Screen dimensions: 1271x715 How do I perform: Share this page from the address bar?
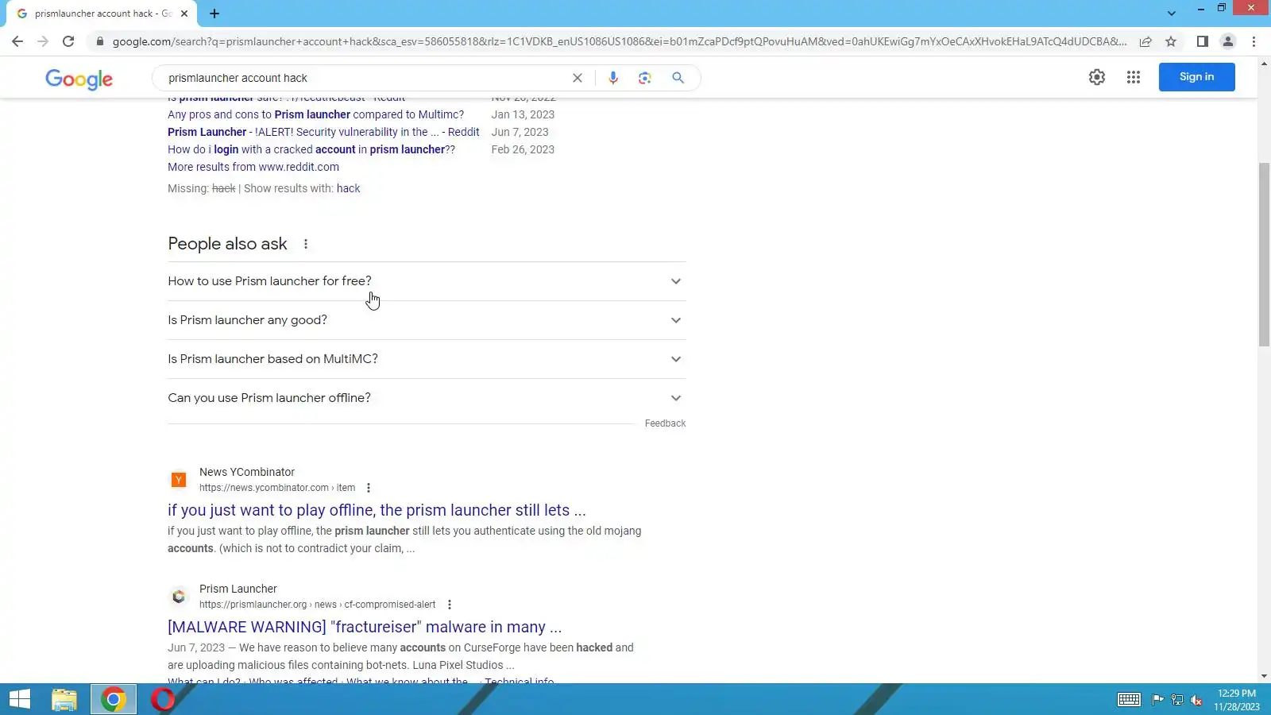click(1145, 41)
